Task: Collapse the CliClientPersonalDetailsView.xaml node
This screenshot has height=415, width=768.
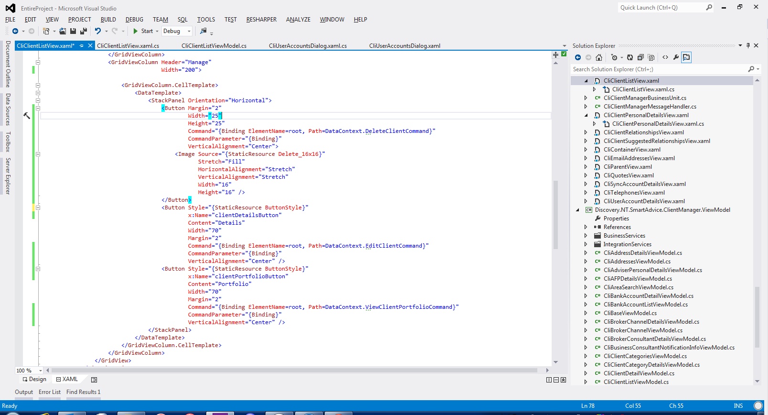Action: tap(586, 115)
